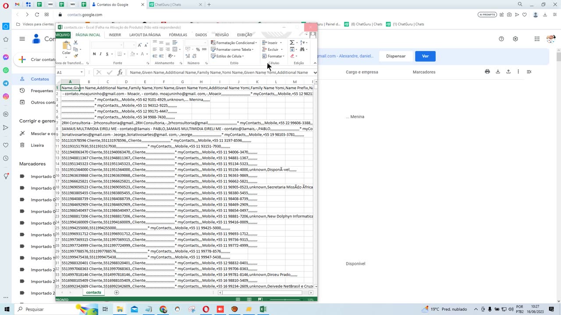This screenshot has height=315, width=561.
Task: Open the Inserir cells dropdown
Action: [x=272, y=43]
